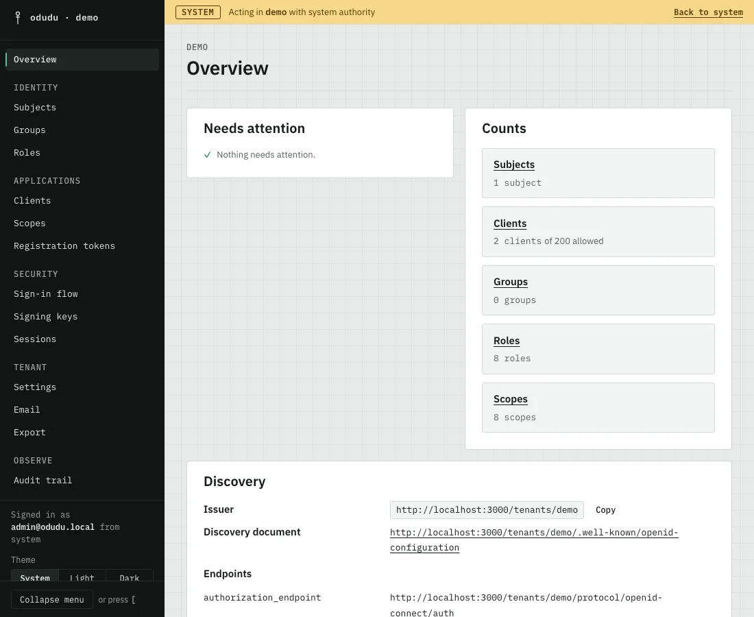Click the SYSTEM badge in the banner

tap(197, 12)
